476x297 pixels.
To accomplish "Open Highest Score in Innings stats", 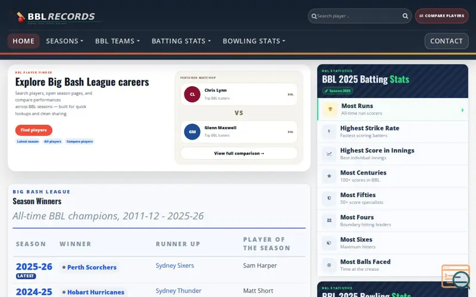I will click(393, 154).
